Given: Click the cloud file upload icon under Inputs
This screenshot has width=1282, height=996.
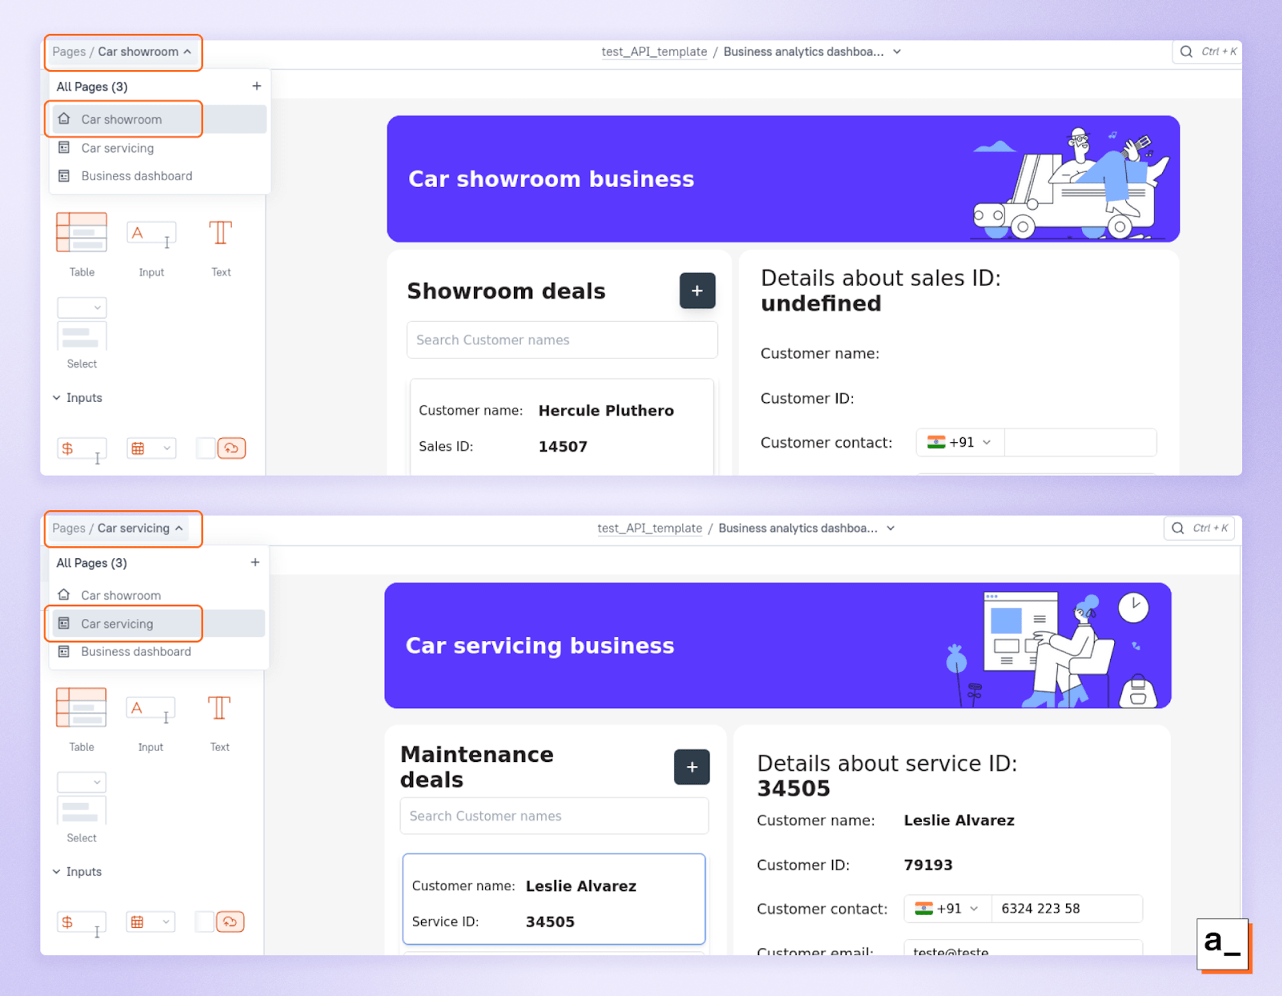Looking at the screenshot, I should [232, 448].
